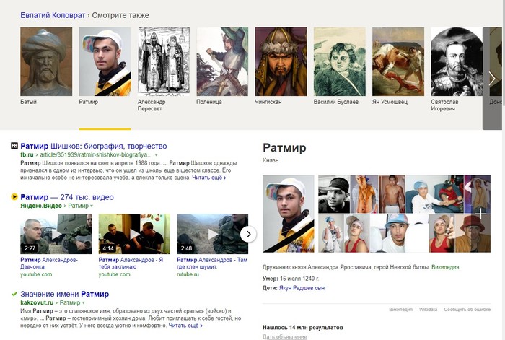Viewport: 505px width, 340px height.
Task: Open Ратмир Александров - Там где клен шумит
Action: pos(212,263)
